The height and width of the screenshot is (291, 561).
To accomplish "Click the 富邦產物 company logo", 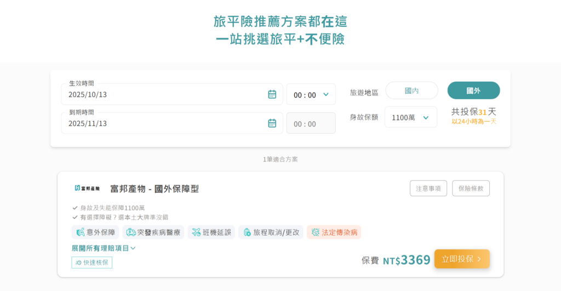I will click(87, 189).
